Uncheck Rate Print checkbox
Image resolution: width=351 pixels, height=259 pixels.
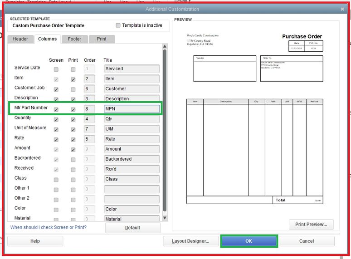point(73,140)
